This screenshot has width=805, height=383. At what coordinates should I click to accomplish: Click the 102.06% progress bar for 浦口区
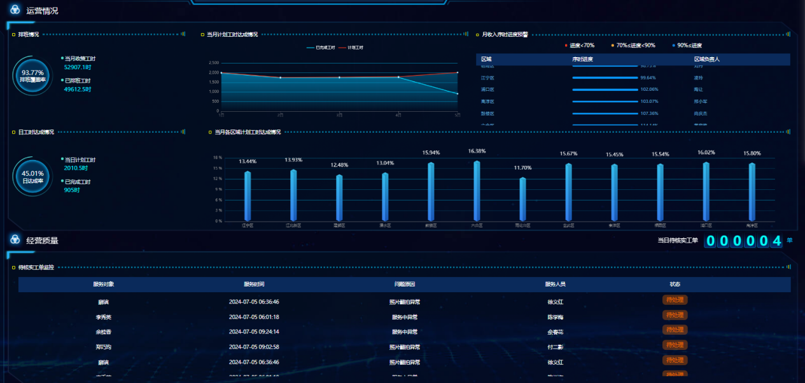point(605,90)
